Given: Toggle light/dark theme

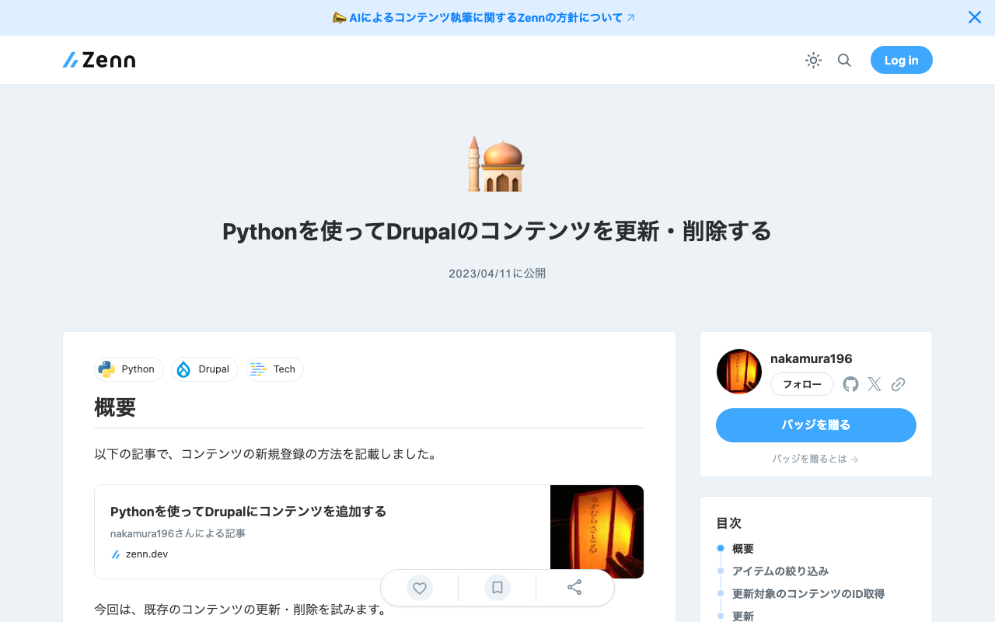Looking at the screenshot, I should (x=813, y=60).
